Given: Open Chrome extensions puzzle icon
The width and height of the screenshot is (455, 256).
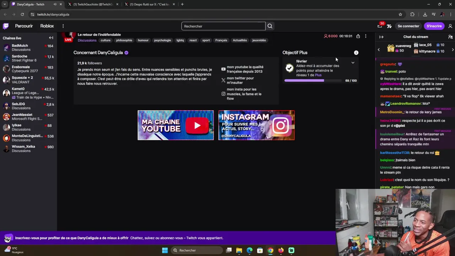Looking at the screenshot, I should click(412, 14).
